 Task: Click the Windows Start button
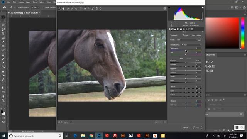tap(4, 136)
